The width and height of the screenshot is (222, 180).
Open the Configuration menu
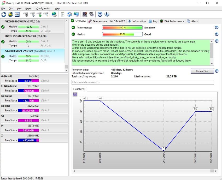pyautogui.click(x=43, y=8)
